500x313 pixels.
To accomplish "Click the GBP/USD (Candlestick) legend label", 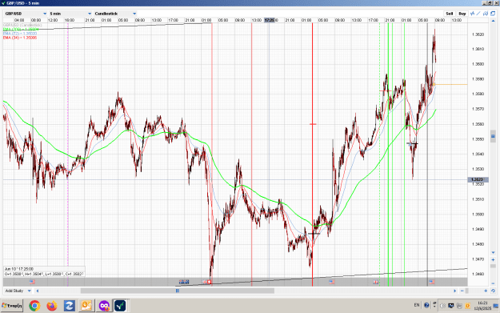I will tap(22, 25).
